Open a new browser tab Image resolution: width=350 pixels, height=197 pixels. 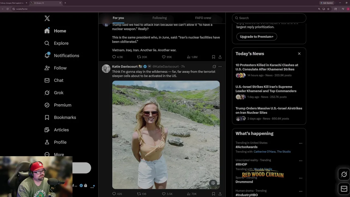pos(65,3)
